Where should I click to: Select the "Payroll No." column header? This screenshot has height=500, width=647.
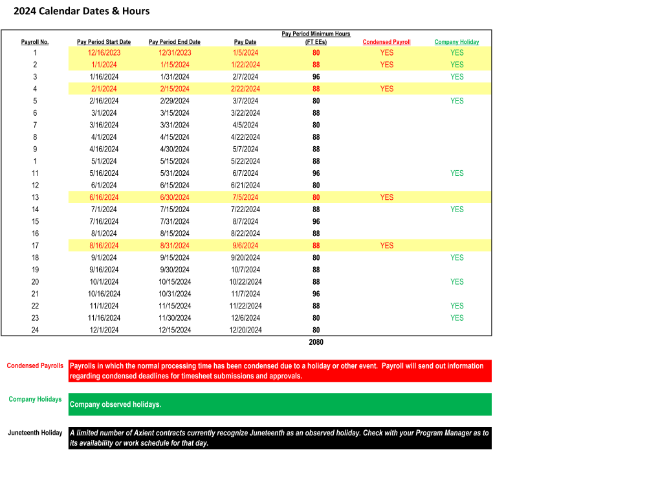35,41
